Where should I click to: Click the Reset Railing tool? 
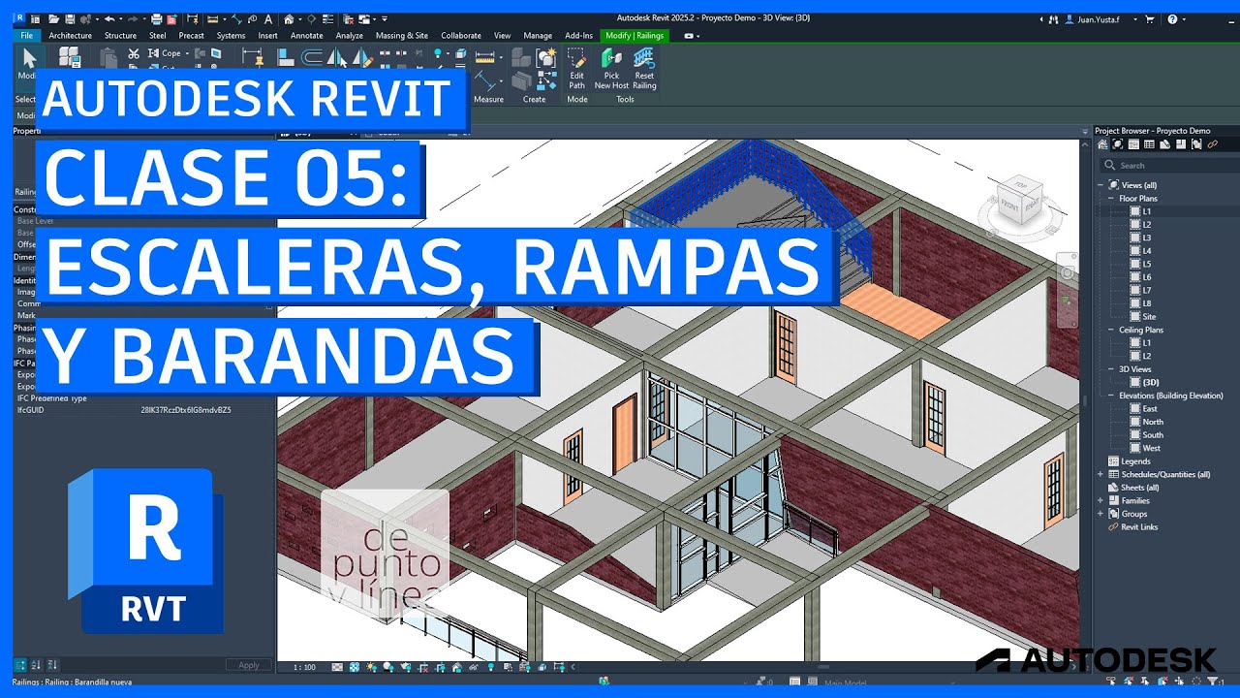click(x=644, y=69)
